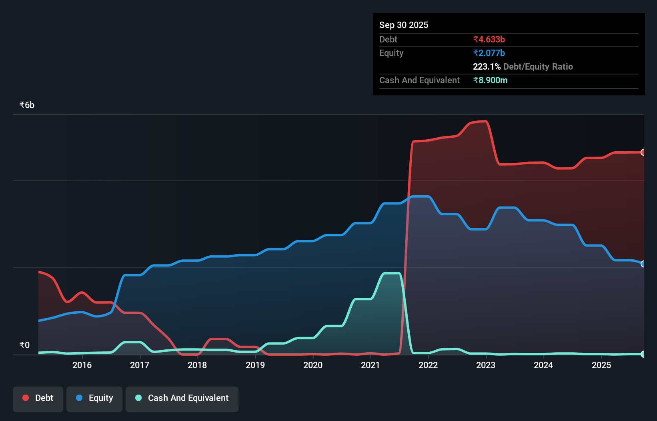Click the teal Cash endpoint marker
657x421 pixels.
pyautogui.click(x=643, y=354)
